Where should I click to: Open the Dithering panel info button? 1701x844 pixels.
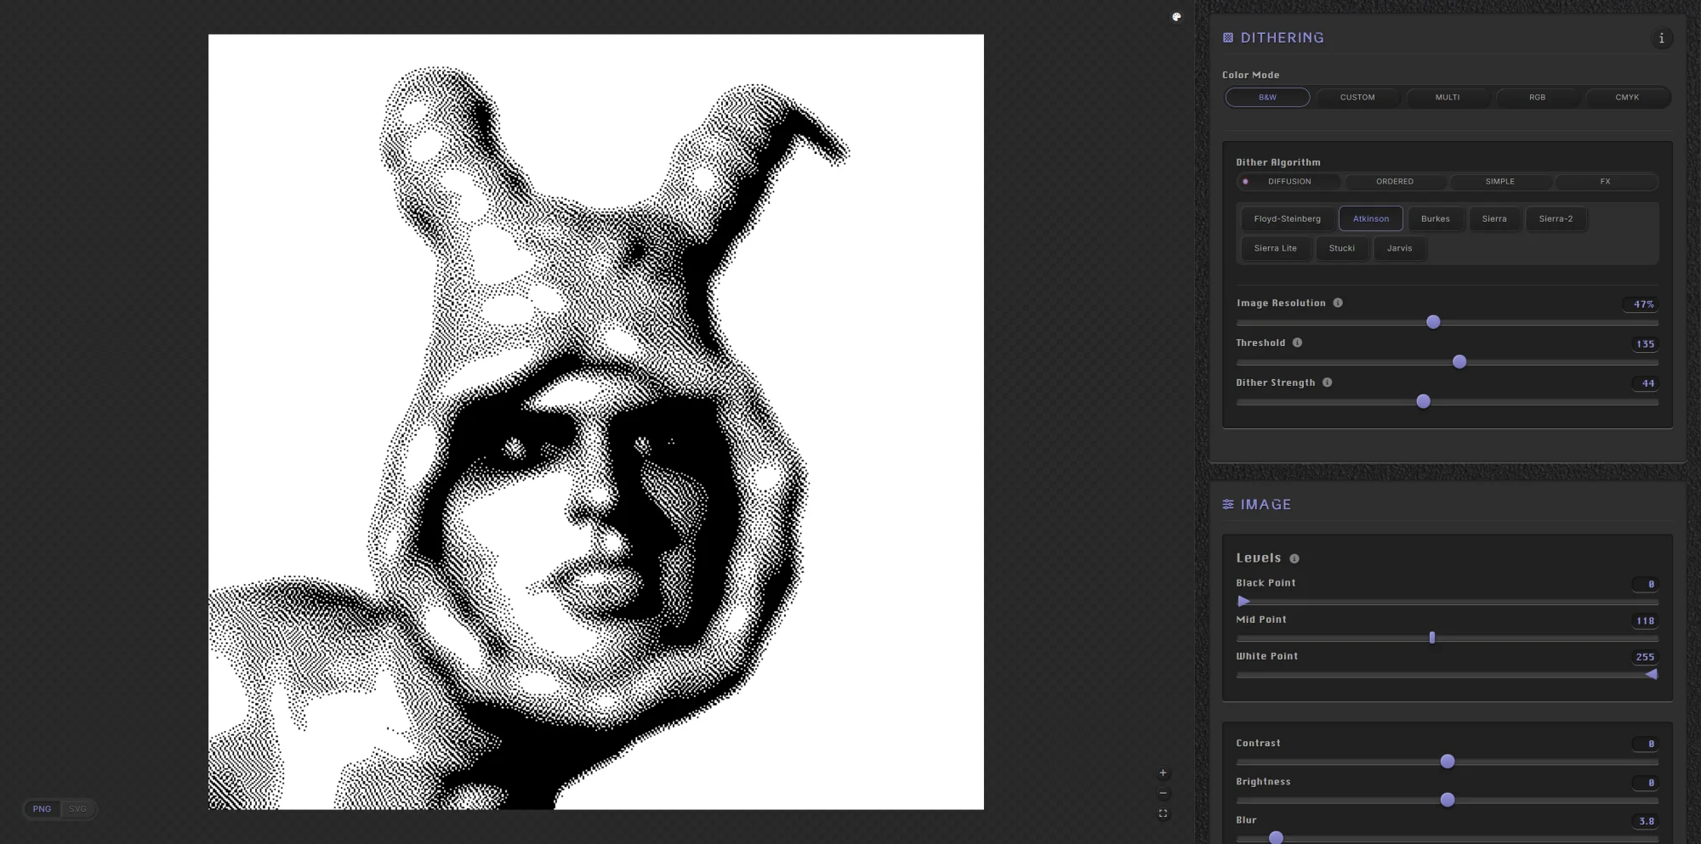tap(1661, 38)
